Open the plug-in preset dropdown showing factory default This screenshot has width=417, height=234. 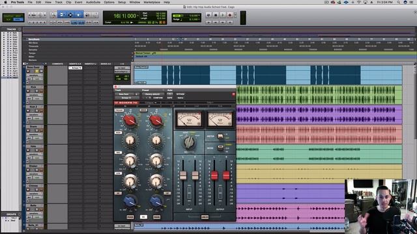153,94
